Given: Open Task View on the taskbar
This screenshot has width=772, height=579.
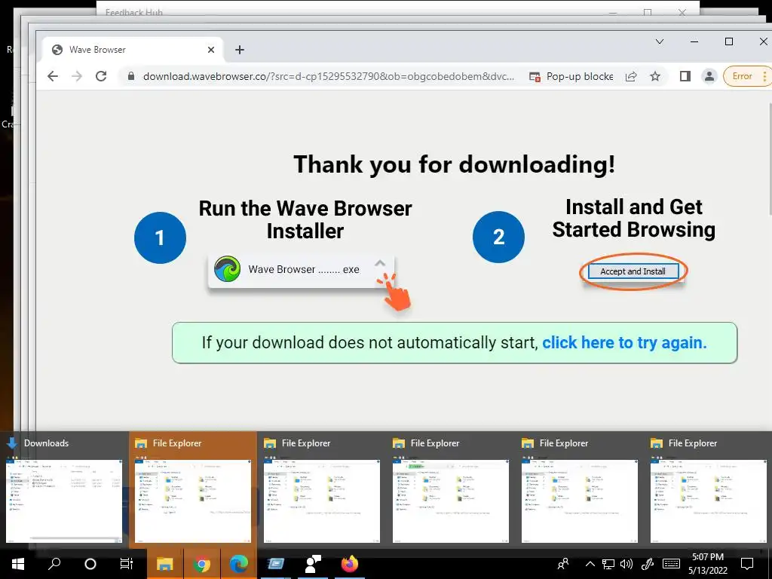Looking at the screenshot, I should pyautogui.click(x=127, y=564).
